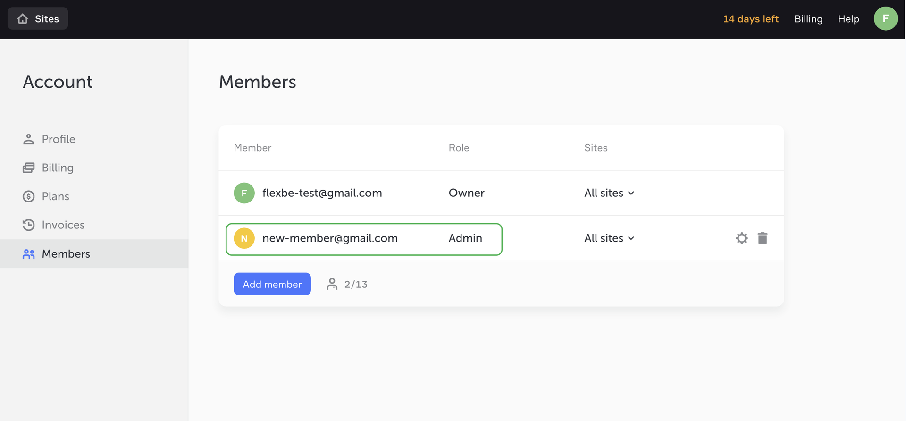Click the Invoices history icon in sidebar
The height and width of the screenshot is (421, 906).
(28, 225)
